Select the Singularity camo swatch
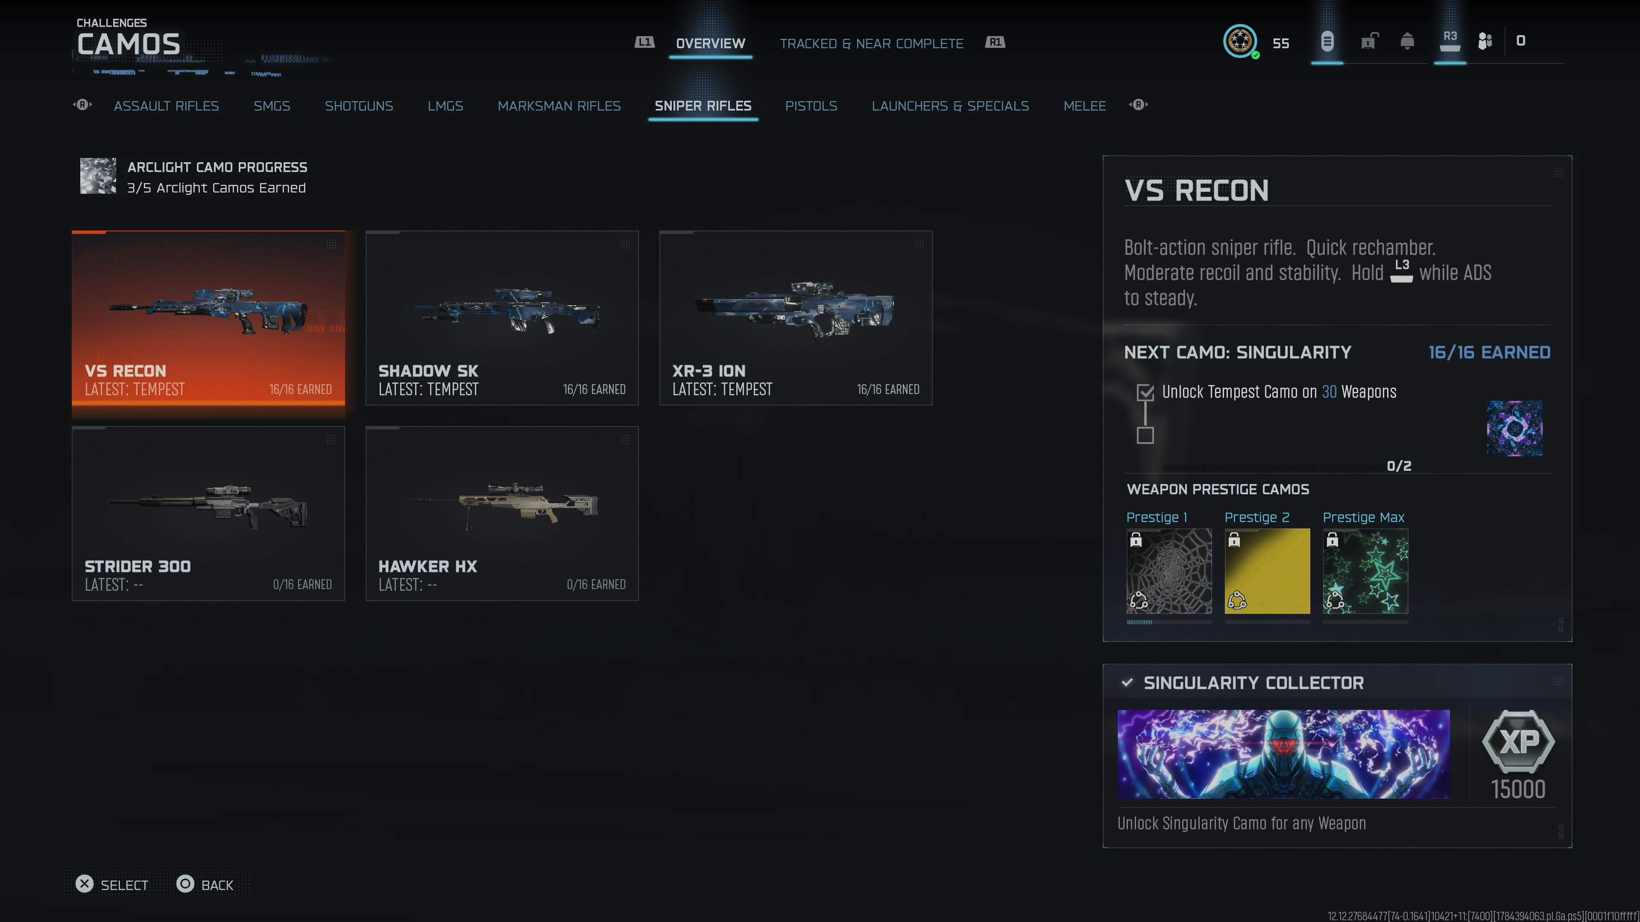This screenshot has height=922, width=1640. click(x=1514, y=428)
